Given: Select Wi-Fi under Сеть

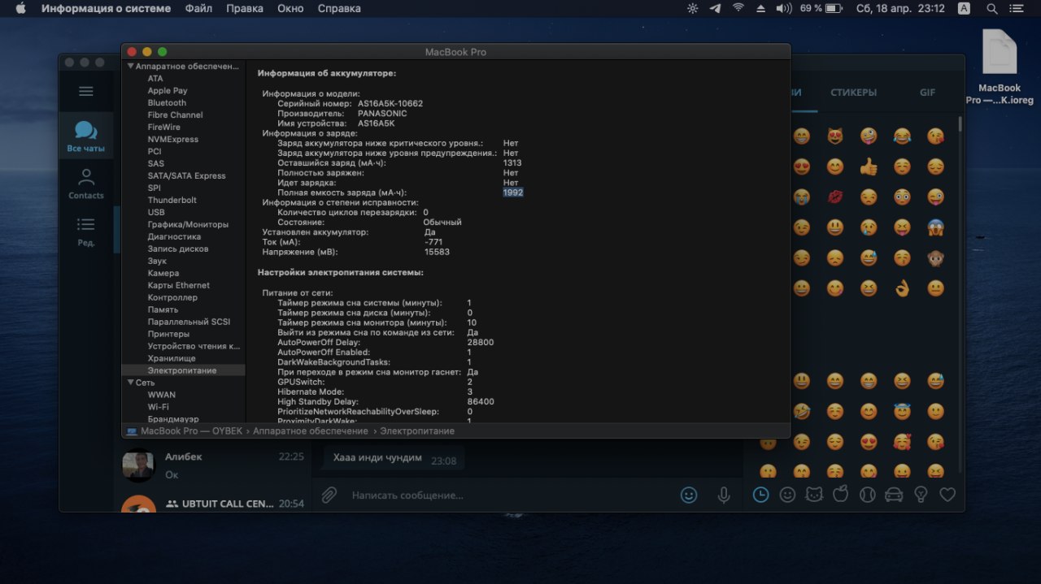Looking at the screenshot, I should click(159, 407).
